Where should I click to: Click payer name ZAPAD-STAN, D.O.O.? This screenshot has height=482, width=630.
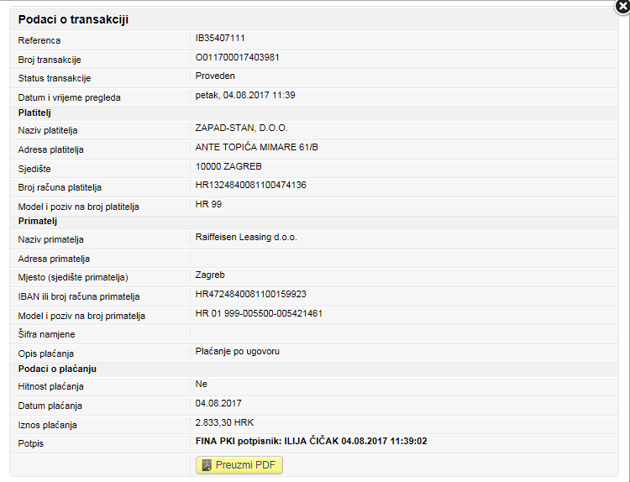pyautogui.click(x=241, y=128)
